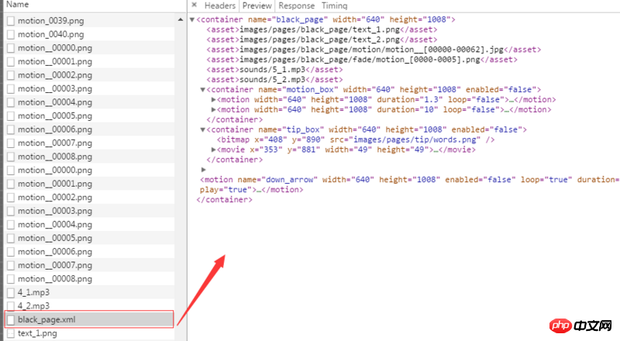
Task: Click the asset line sounds/5_1.mp3
Action: (x=274, y=70)
